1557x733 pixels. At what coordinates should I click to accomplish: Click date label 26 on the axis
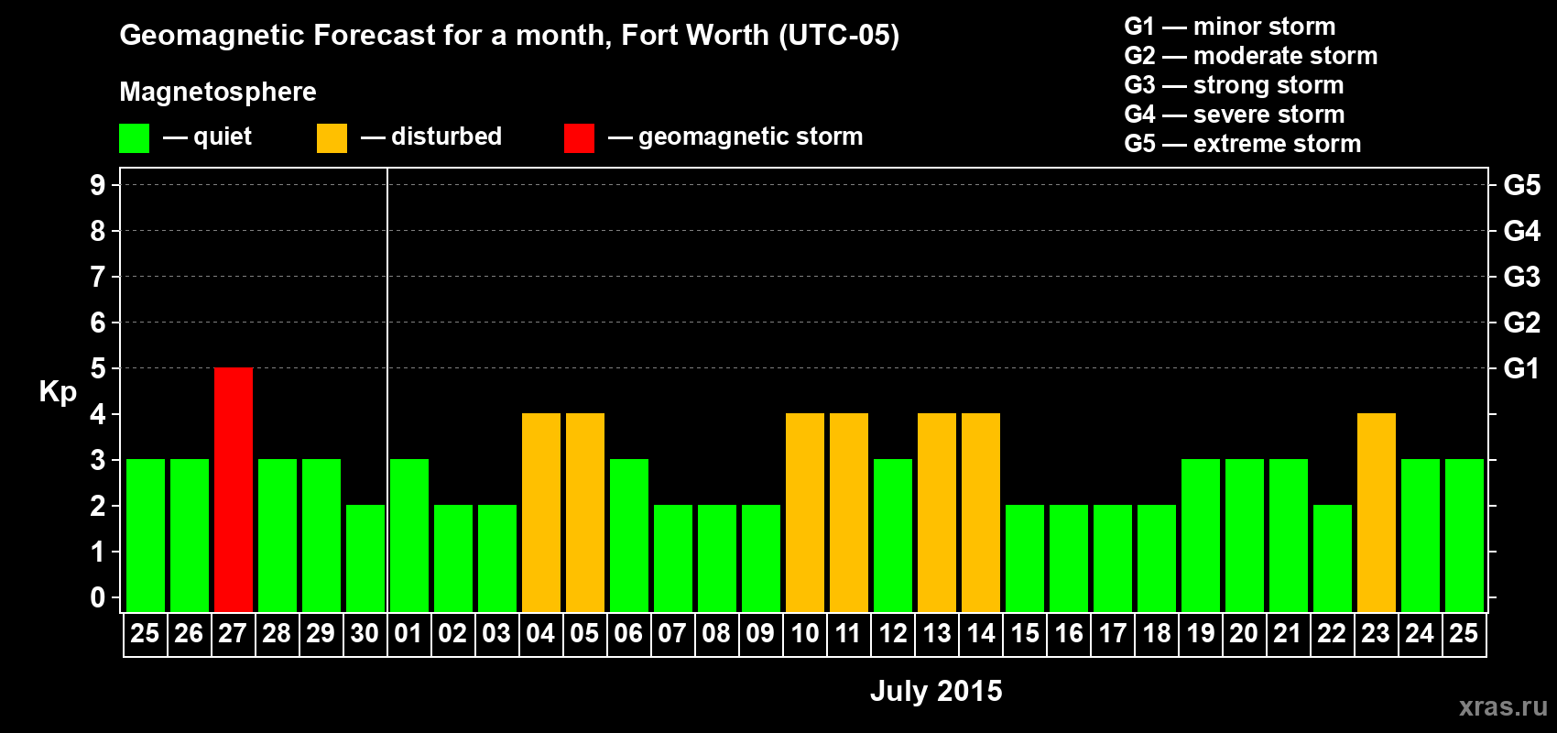tap(189, 634)
